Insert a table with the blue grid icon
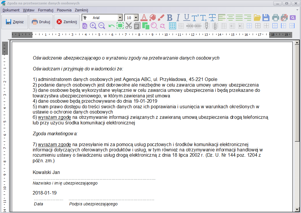Screen dimensions: 301x213 coord(173,26)
